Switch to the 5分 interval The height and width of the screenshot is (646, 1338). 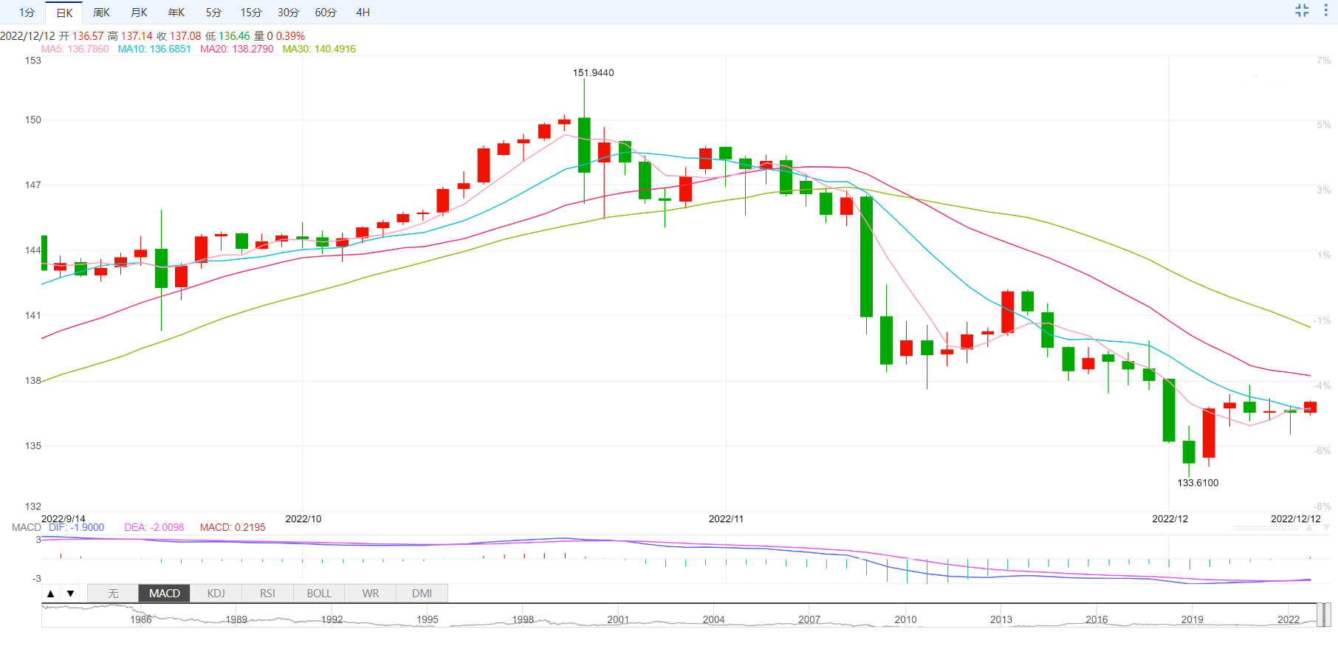click(213, 13)
